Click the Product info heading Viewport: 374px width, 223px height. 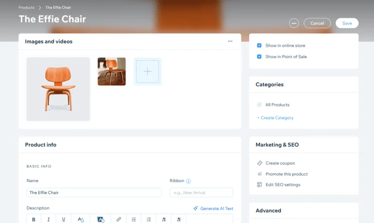click(x=41, y=145)
